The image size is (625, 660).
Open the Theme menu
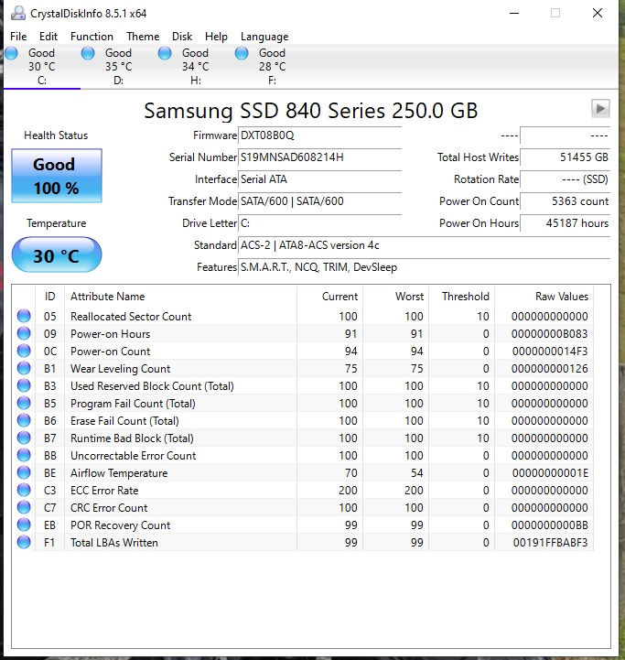coord(143,37)
